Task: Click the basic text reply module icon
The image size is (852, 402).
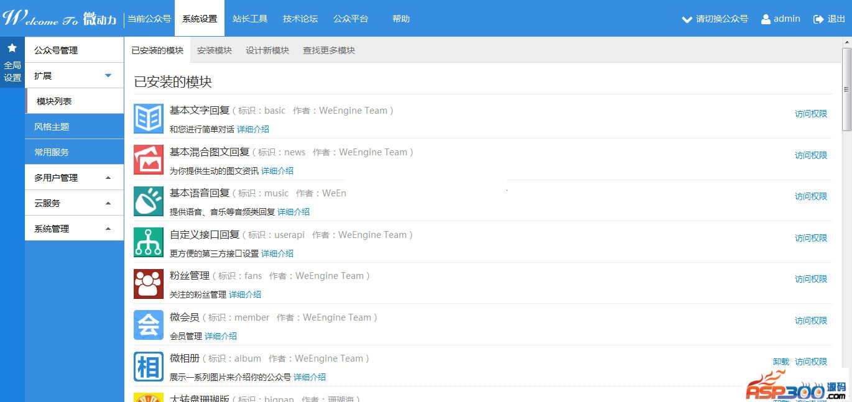Action: click(x=149, y=119)
